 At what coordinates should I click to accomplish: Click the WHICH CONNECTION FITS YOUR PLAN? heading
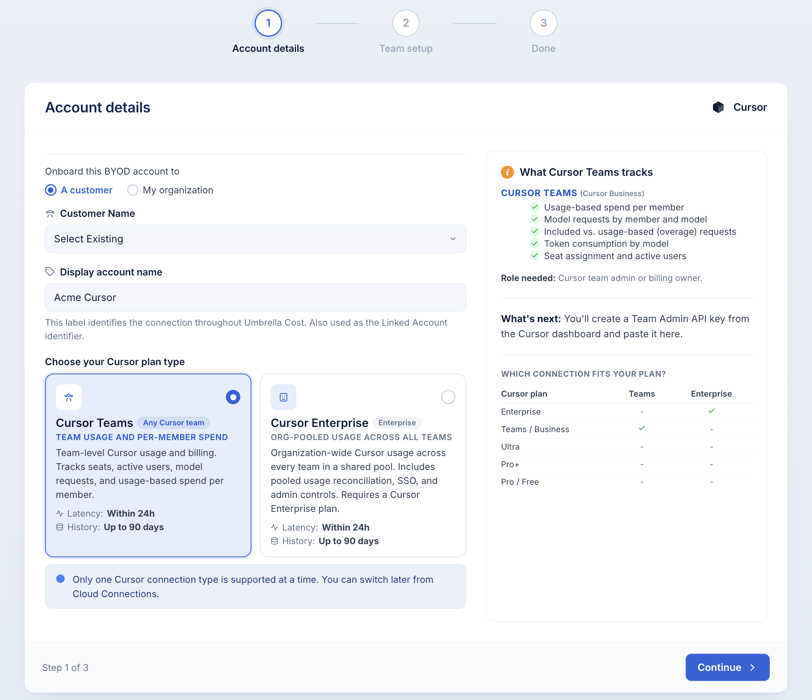pyautogui.click(x=583, y=374)
